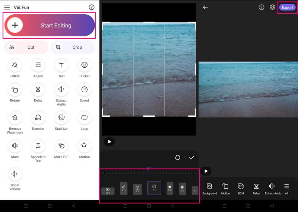Select the Boost Volume tool
This screenshot has height=212, width=298.
[x=15, y=174]
